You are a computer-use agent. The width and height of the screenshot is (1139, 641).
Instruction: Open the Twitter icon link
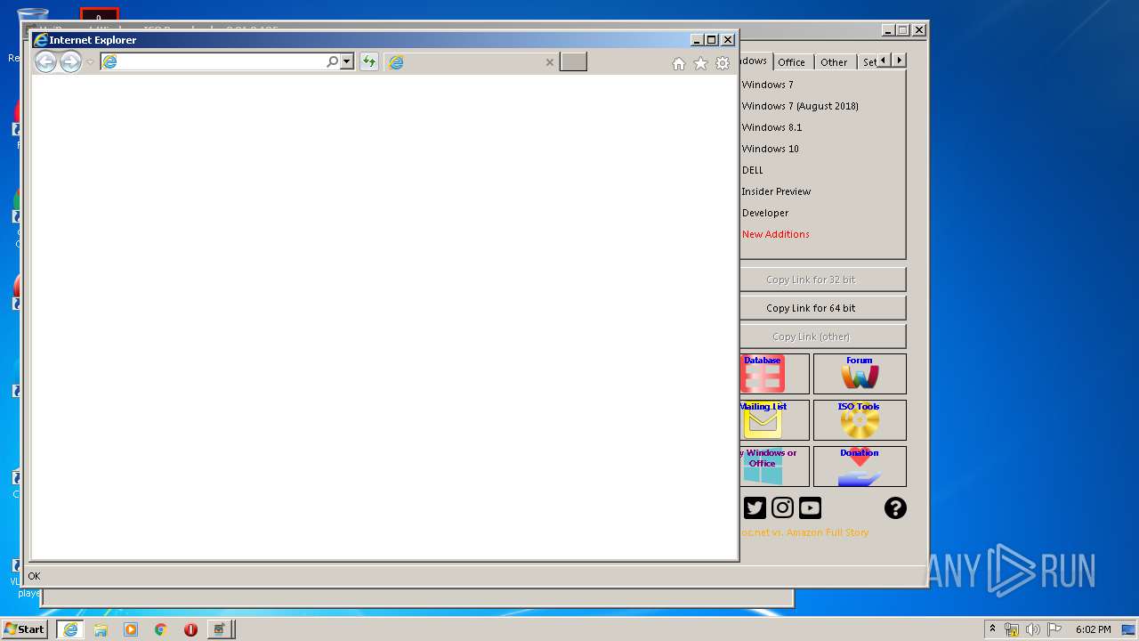(755, 507)
